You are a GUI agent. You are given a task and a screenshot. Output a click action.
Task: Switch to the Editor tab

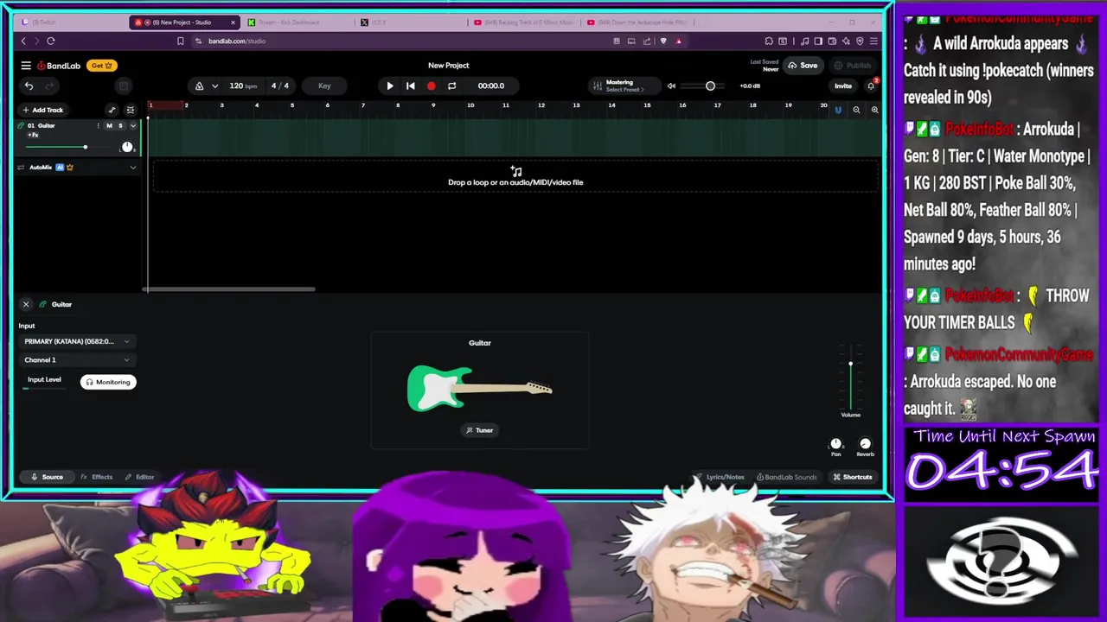(139, 477)
